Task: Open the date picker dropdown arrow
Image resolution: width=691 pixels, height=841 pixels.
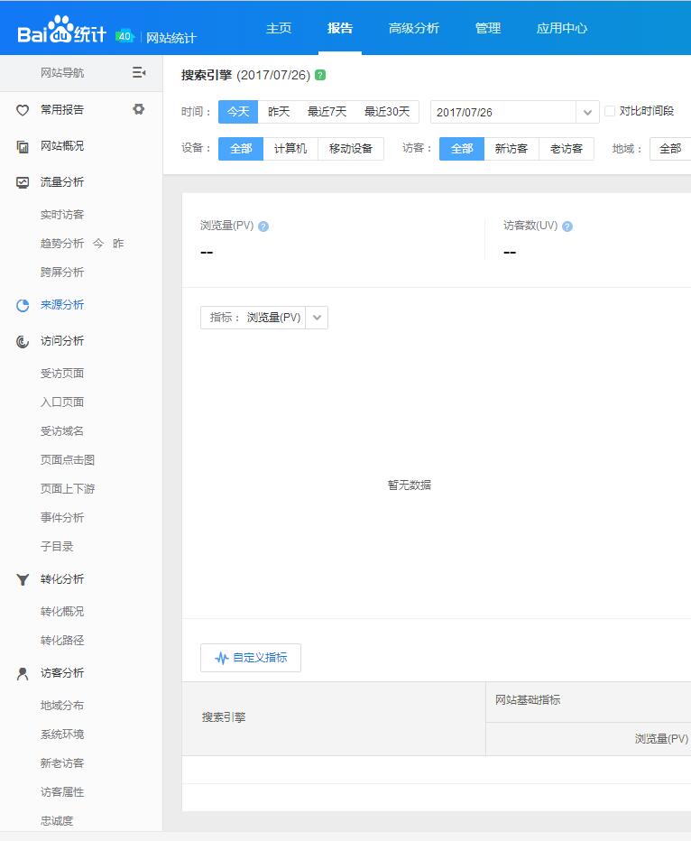Action: point(588,113)
